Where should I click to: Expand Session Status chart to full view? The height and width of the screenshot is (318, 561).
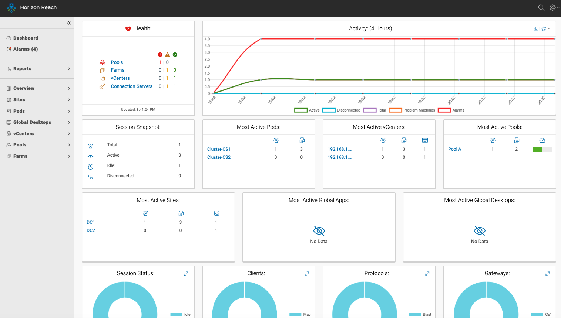tap(186, 274)
